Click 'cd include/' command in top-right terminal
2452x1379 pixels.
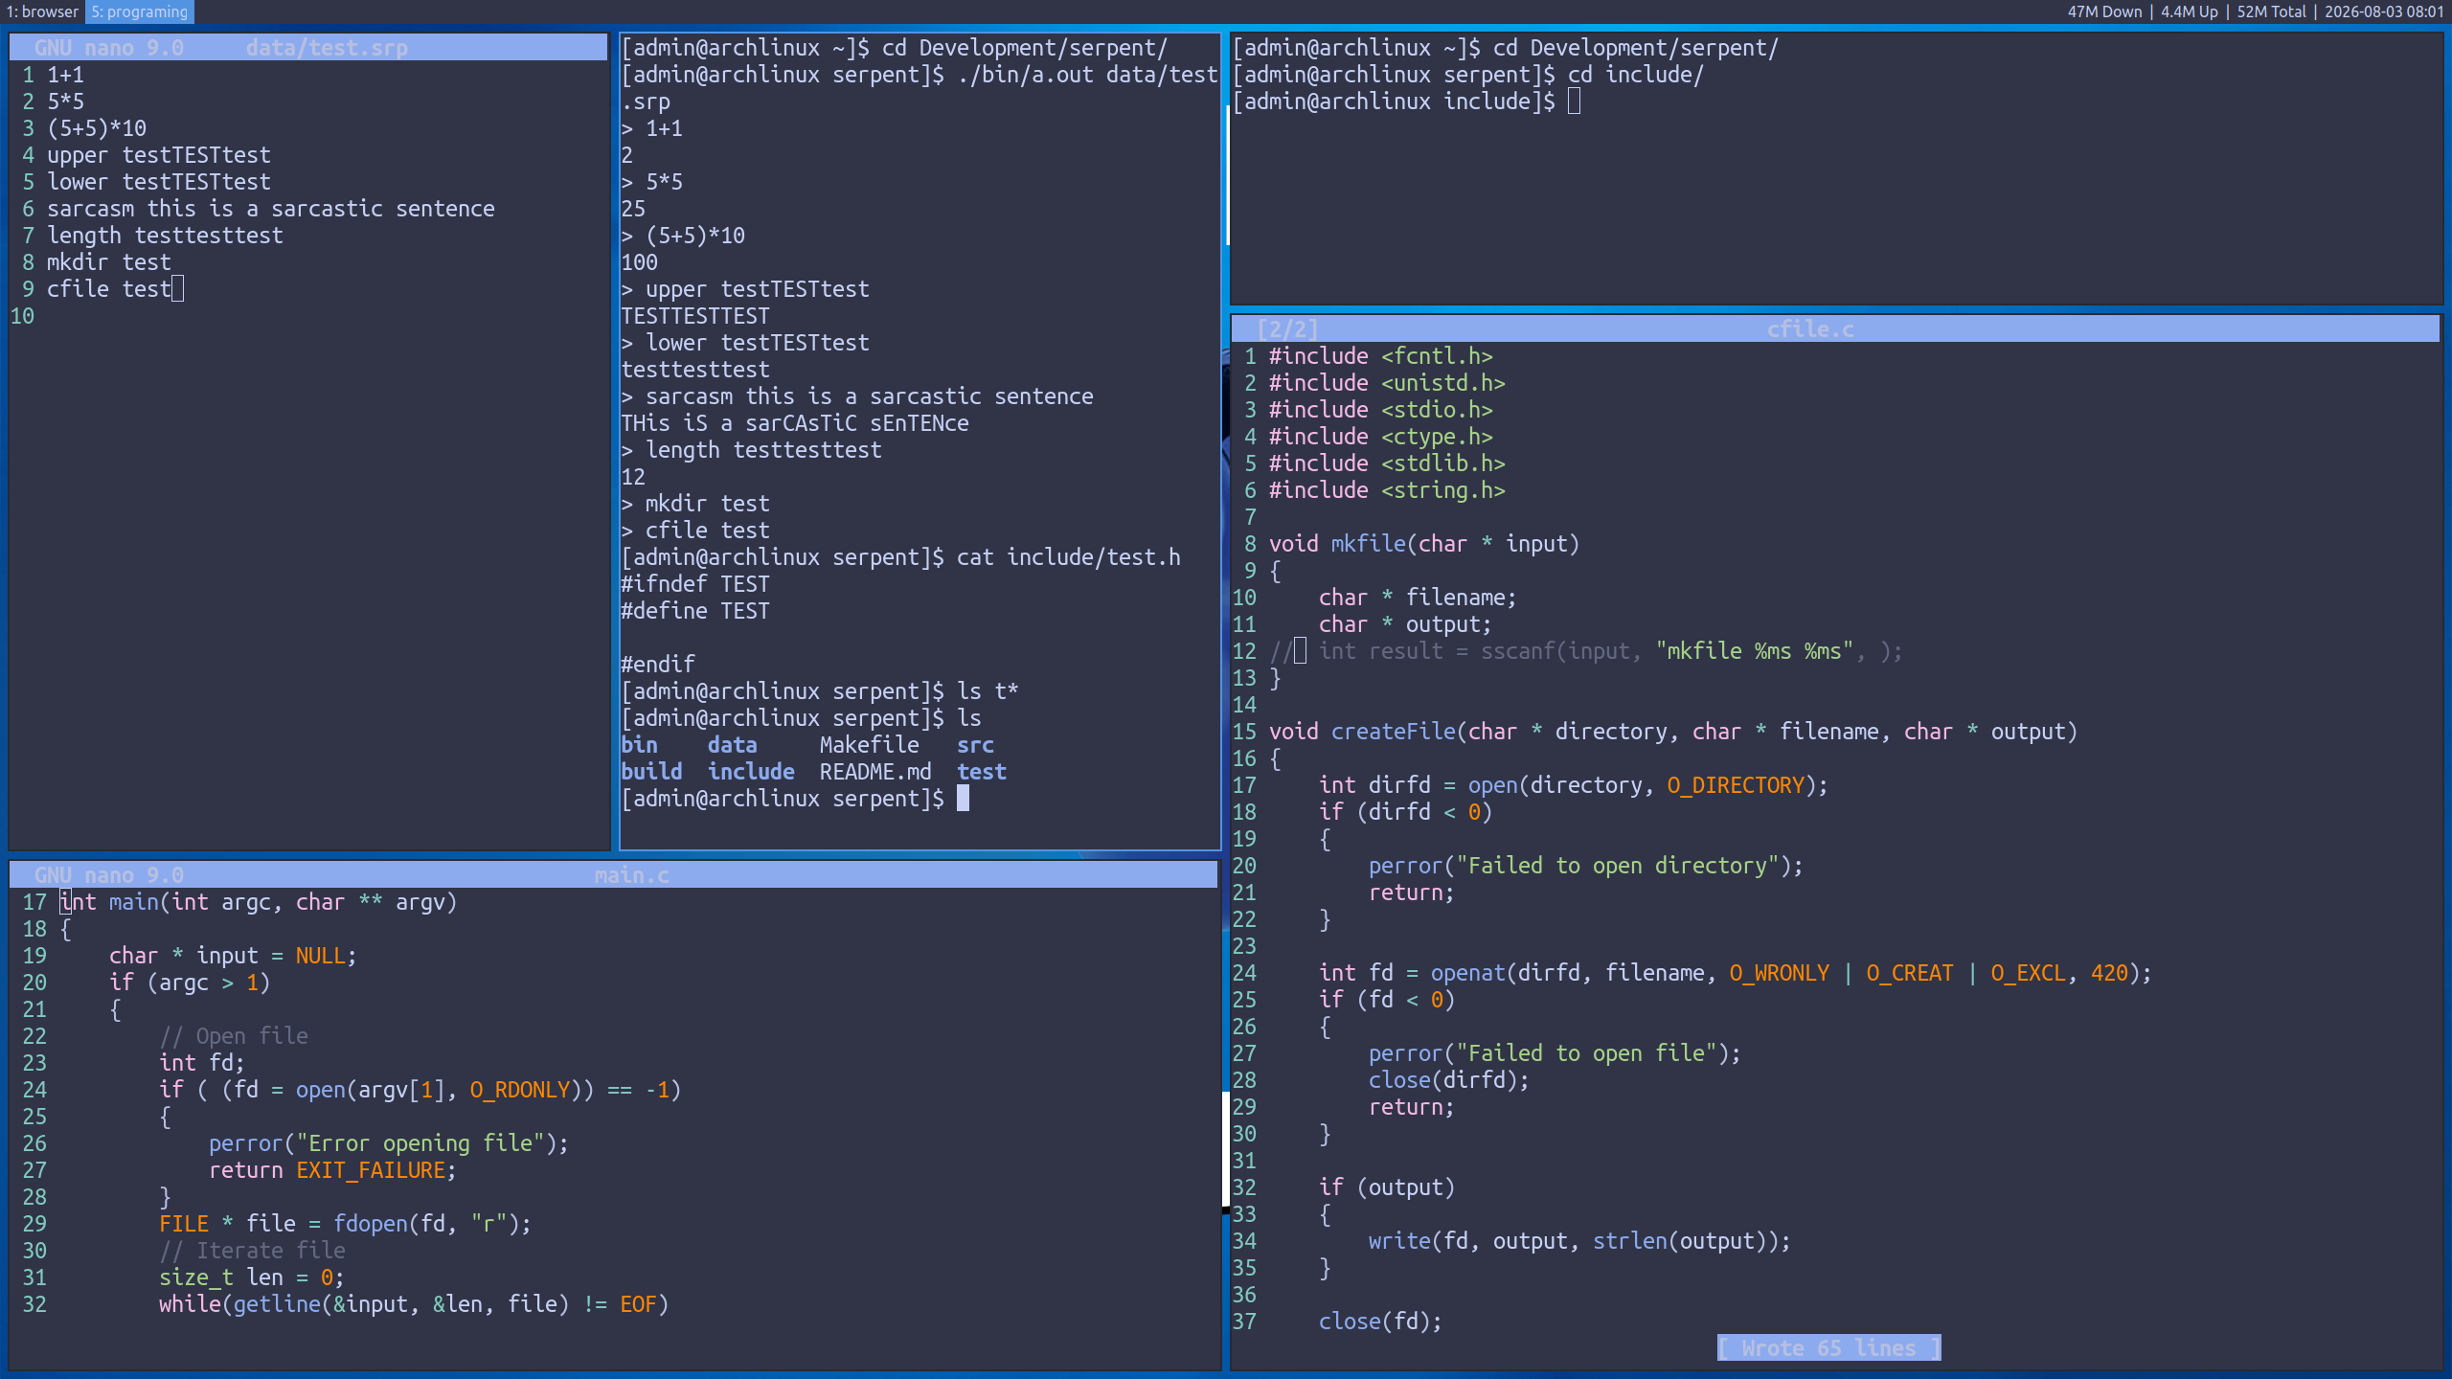pos(1636,75)
